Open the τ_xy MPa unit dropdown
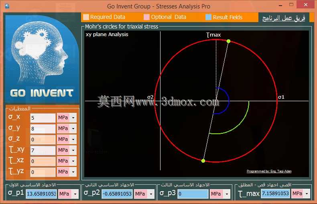This screenshot has width=317, height=204. coord(73,150)
